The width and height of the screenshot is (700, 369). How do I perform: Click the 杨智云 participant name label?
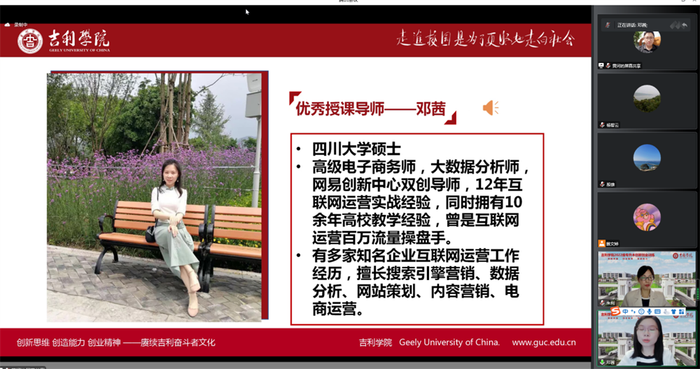(x=613, y=125)
